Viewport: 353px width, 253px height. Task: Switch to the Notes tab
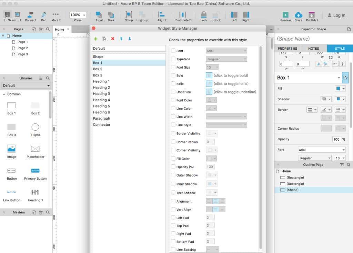point(313,49)
